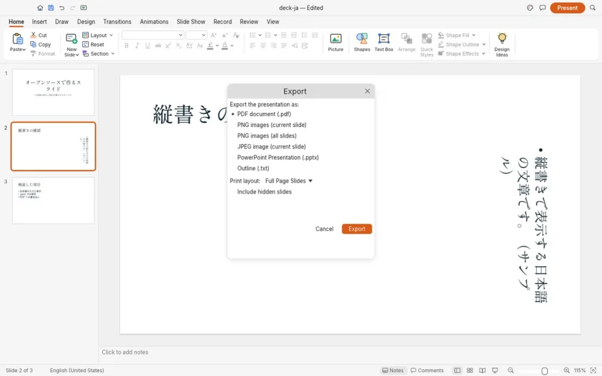The image size is (602, 376).
Task: Toggle Include hidden slides checkbox
Action: click(264, 192)
